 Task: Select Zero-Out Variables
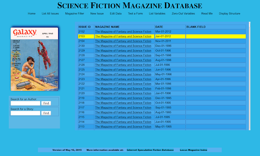(x=183, y=13)
